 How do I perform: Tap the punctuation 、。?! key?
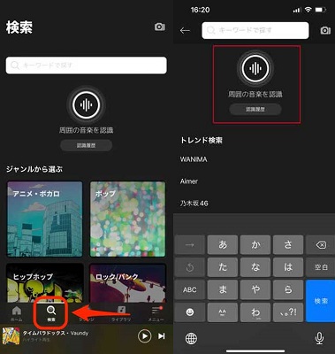pyautogui.click(x=288, y=312)
